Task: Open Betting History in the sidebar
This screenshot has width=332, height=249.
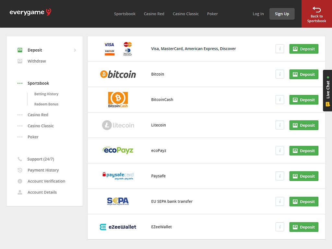Action: click(x=46, y=94)
